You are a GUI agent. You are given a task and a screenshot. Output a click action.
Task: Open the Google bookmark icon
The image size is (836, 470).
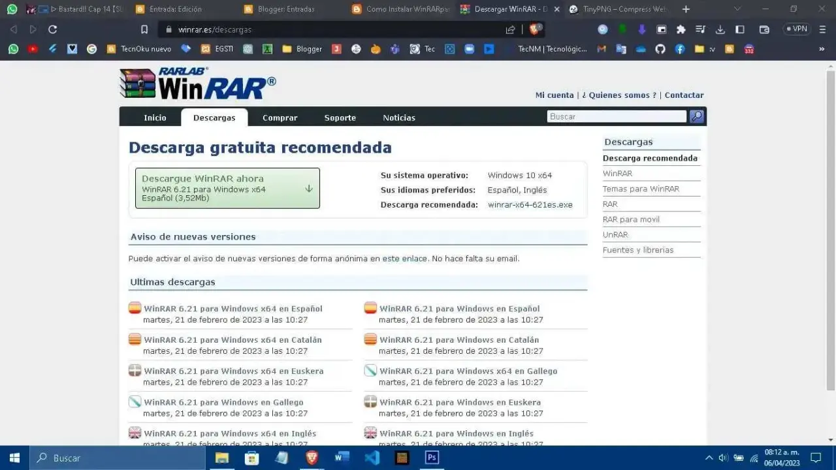coord(91,49)
